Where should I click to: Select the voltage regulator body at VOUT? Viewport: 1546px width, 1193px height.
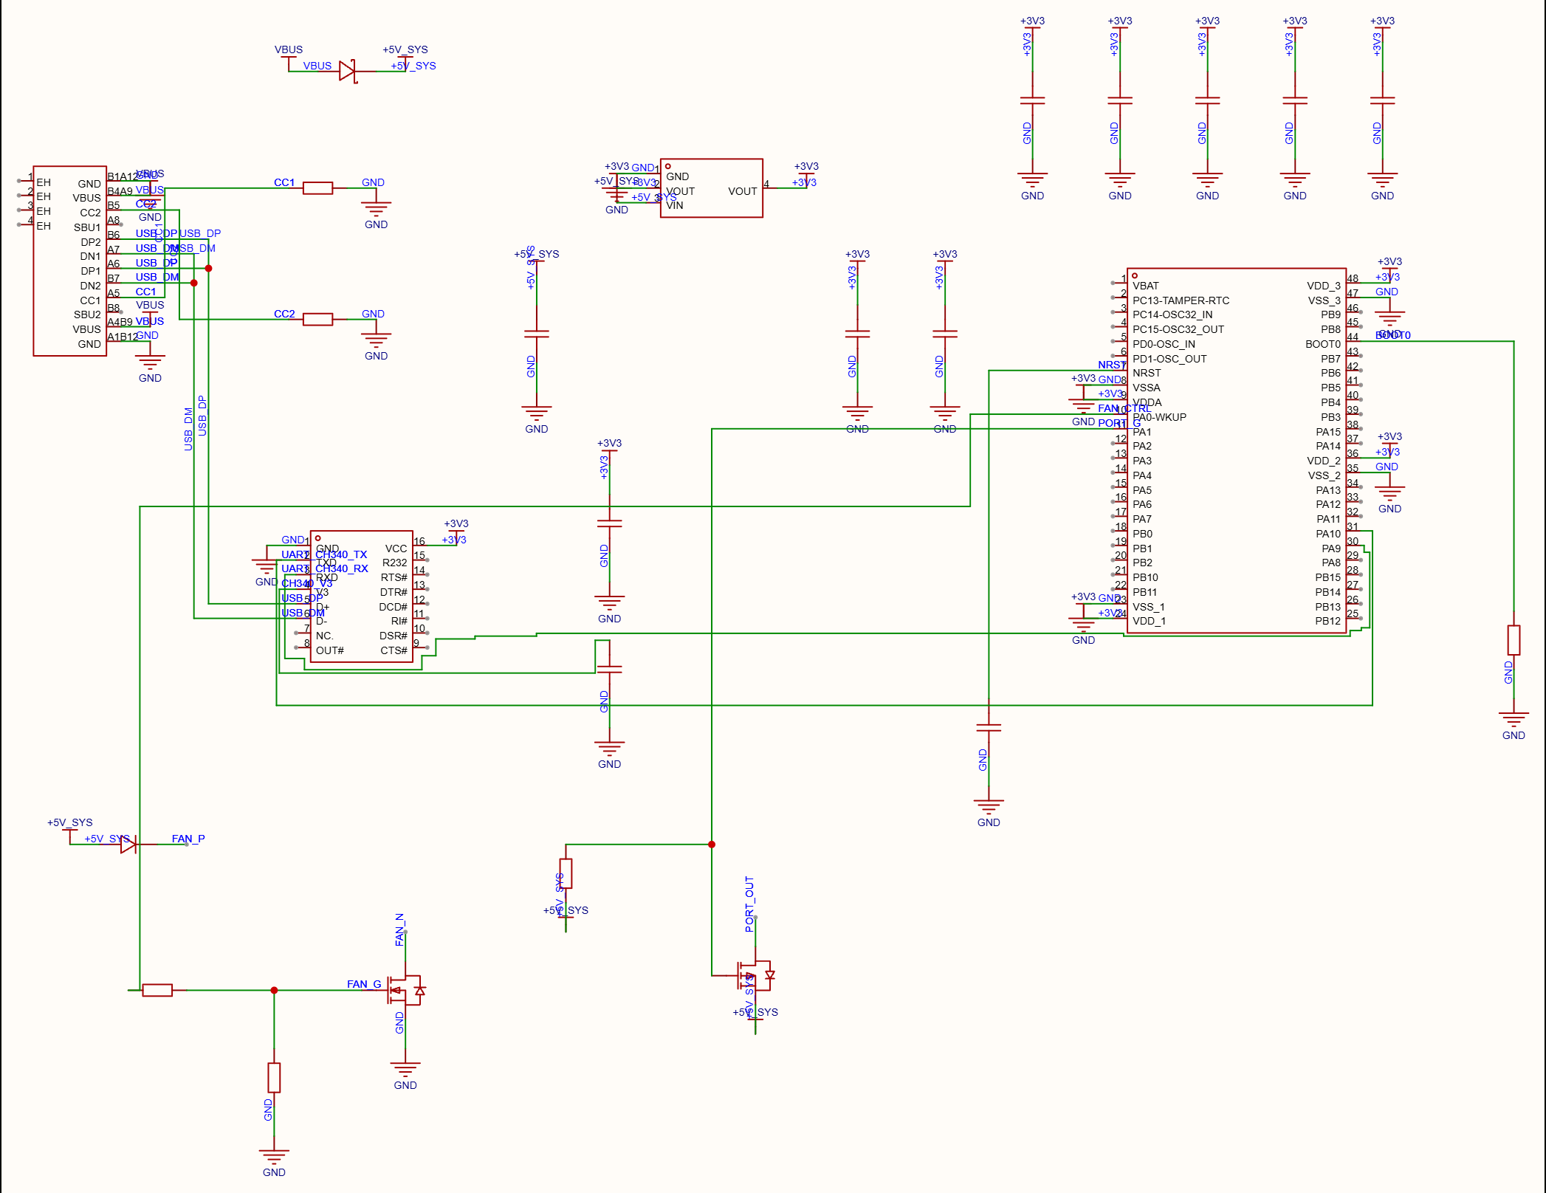tap(712, 188)
